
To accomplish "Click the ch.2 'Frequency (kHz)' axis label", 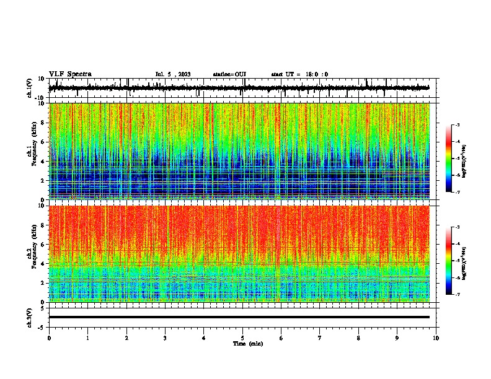I will (34, 246).
